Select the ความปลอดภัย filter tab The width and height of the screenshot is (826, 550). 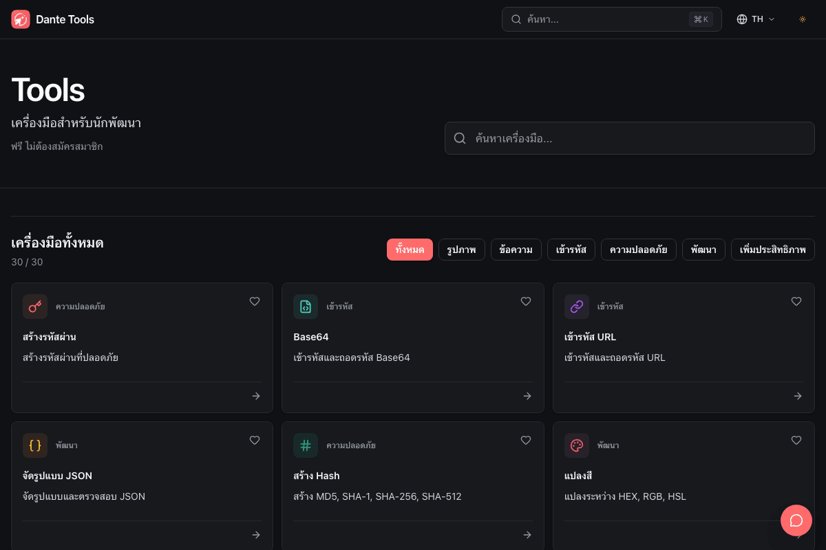pos(639,250)
